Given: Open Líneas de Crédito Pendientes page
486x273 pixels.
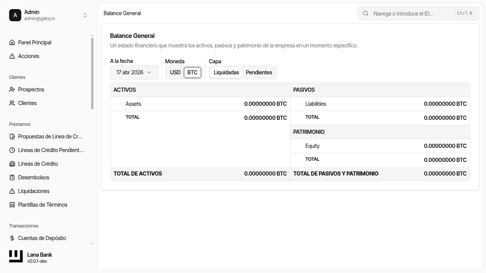Looking at the screenshot, I should [x=50, y=150].
